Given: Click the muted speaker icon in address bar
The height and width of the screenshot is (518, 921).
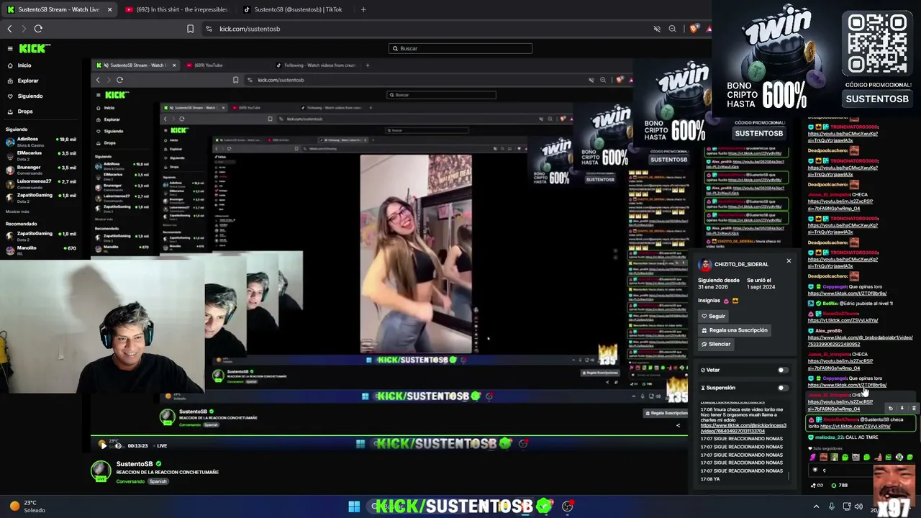Looking at the screenshot, I should click(657, 29).
